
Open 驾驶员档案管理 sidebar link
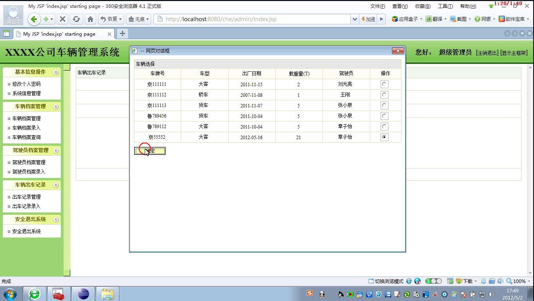(x=29, y=162)
